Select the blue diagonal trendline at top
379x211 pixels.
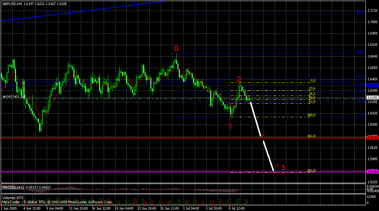(x=83, y=11)
